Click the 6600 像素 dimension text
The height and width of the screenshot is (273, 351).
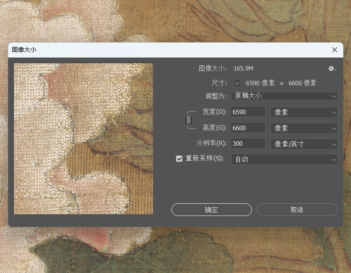pos(302,83)
